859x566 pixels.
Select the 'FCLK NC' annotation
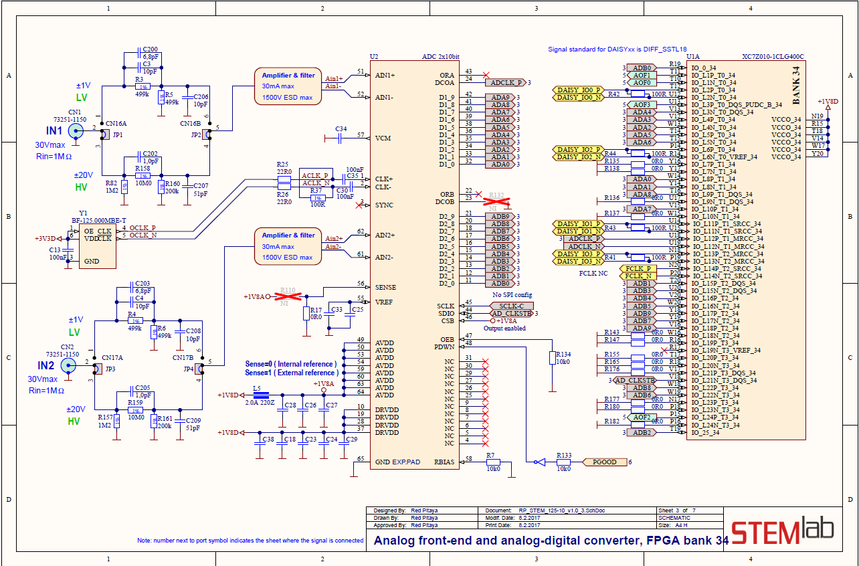point(593,273)
